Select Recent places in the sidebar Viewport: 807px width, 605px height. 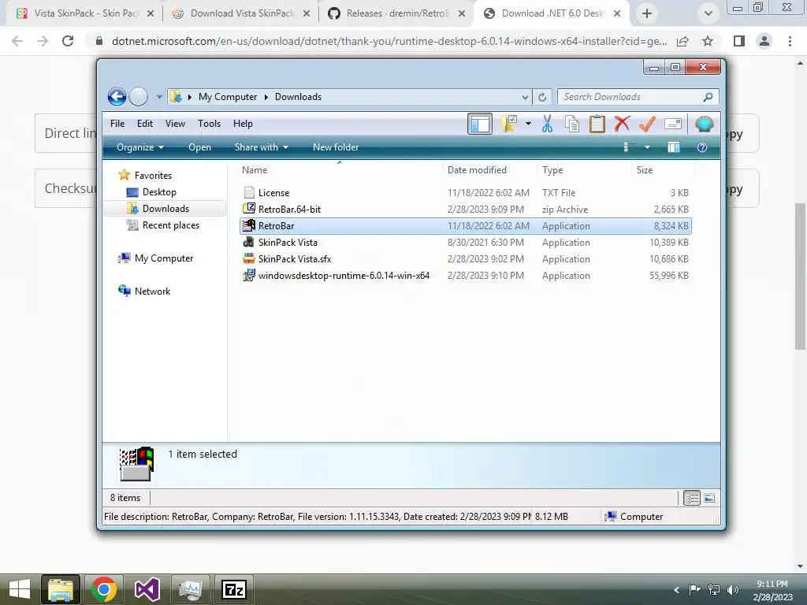170,225
